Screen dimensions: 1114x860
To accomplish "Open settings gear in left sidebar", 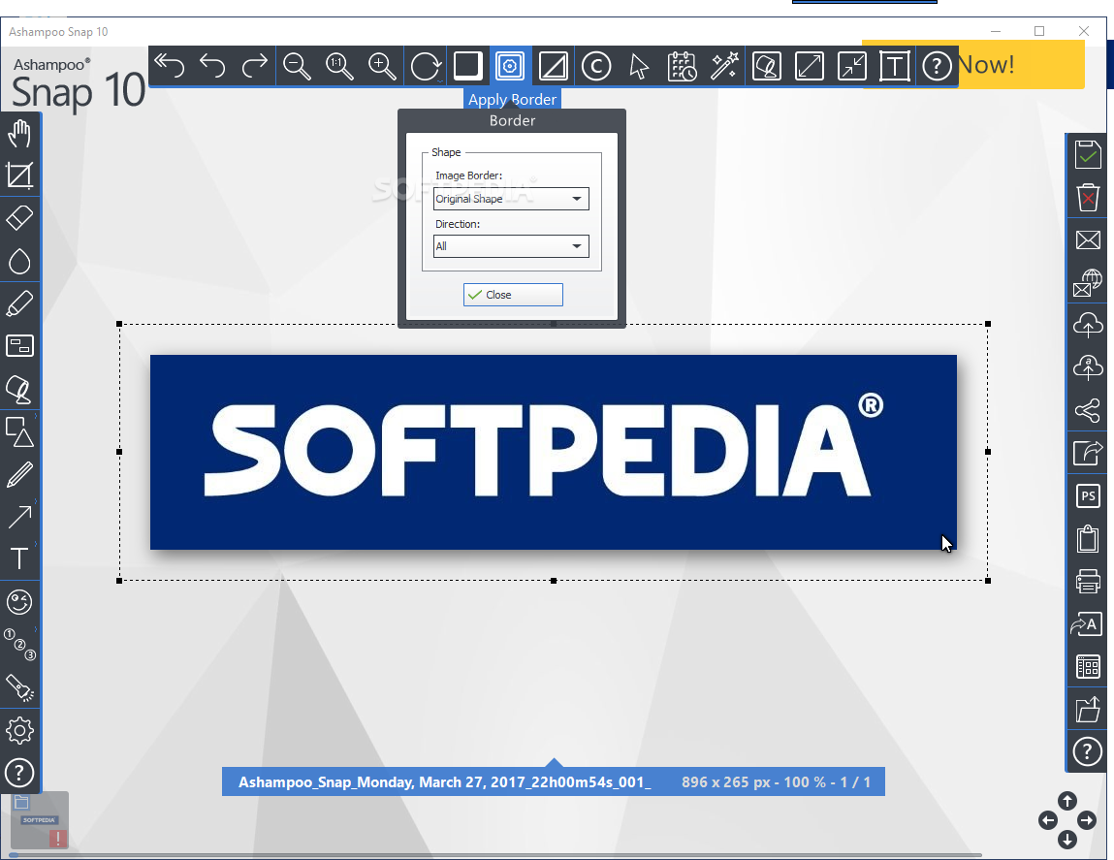I will click(x=20, y=730).
